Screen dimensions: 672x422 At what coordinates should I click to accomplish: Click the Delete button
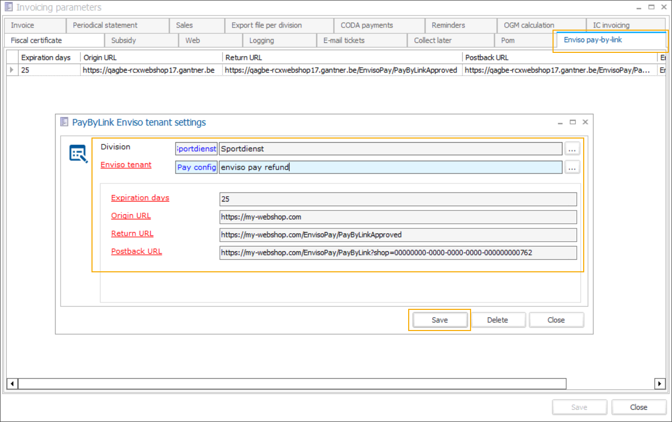tap(497, 320)
